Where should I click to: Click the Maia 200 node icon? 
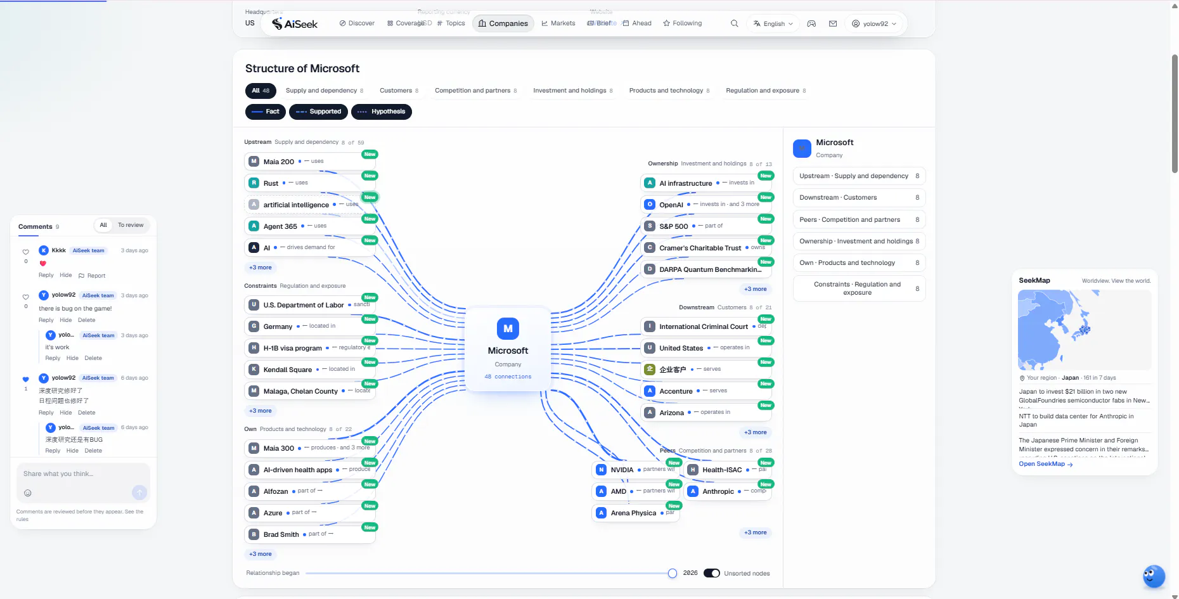point(254,161)
